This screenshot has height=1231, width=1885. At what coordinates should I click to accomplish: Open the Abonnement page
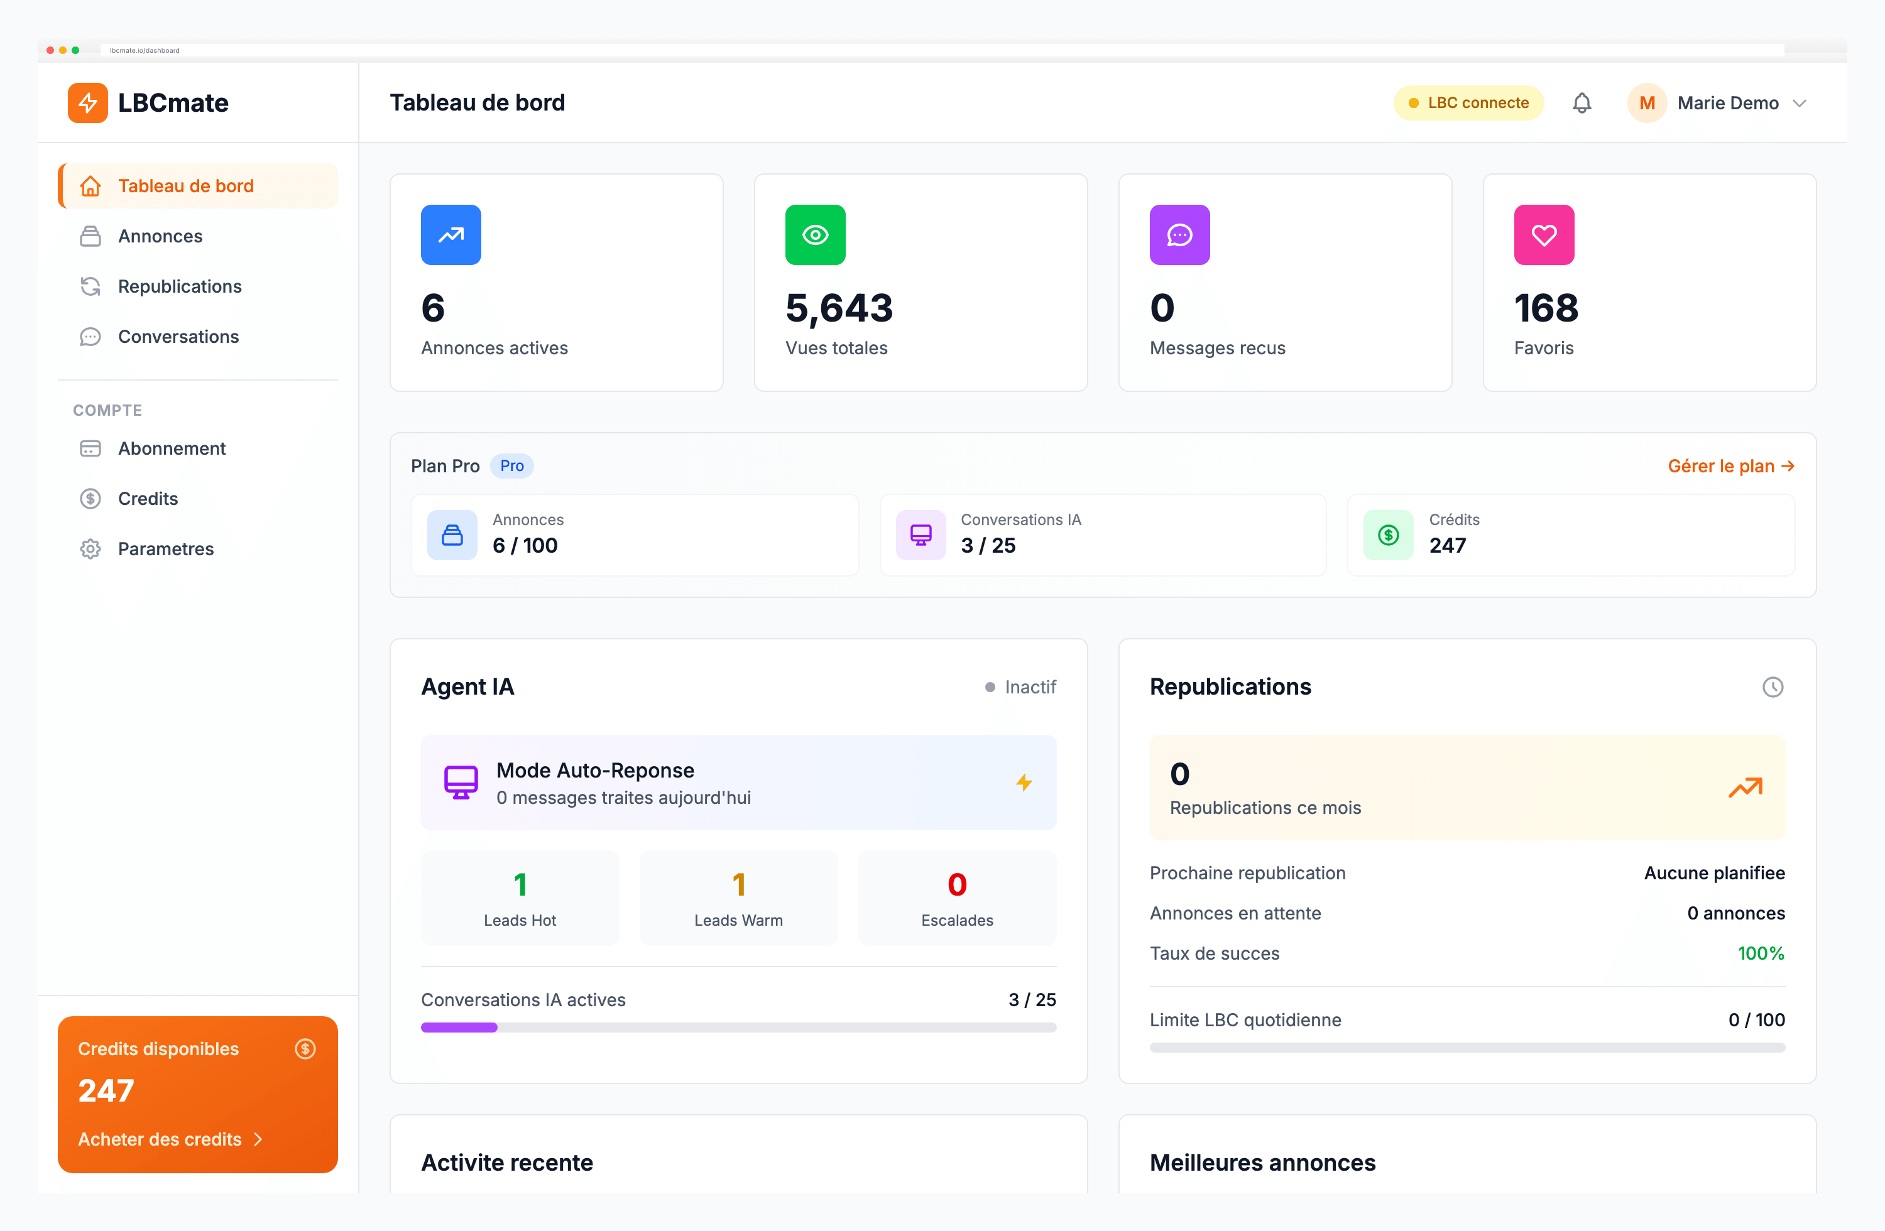(171, 448)
